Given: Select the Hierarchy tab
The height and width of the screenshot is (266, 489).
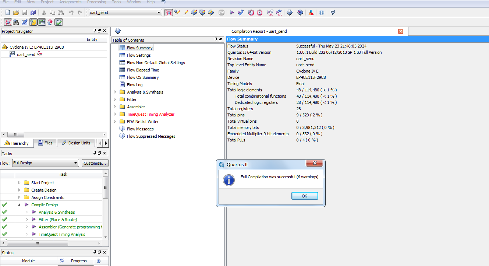Looking at the screenshot, I should 17,143.
